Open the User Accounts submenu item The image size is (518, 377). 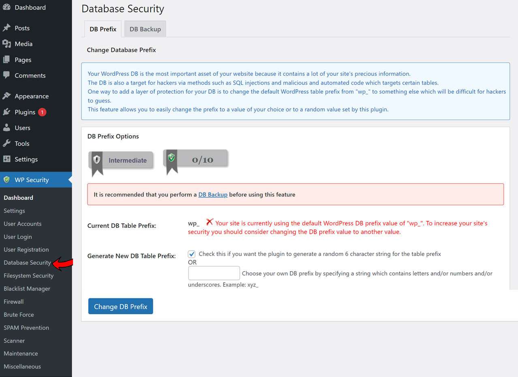coord(22,224)
